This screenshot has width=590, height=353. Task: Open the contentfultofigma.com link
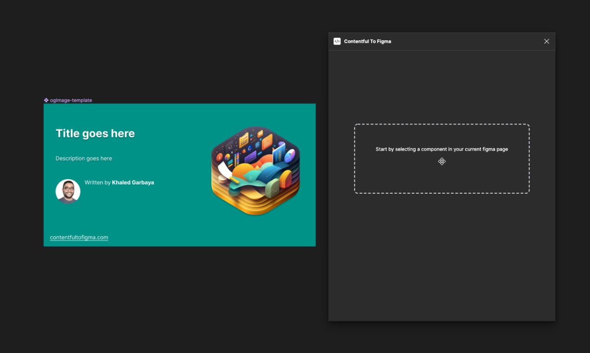79,237
